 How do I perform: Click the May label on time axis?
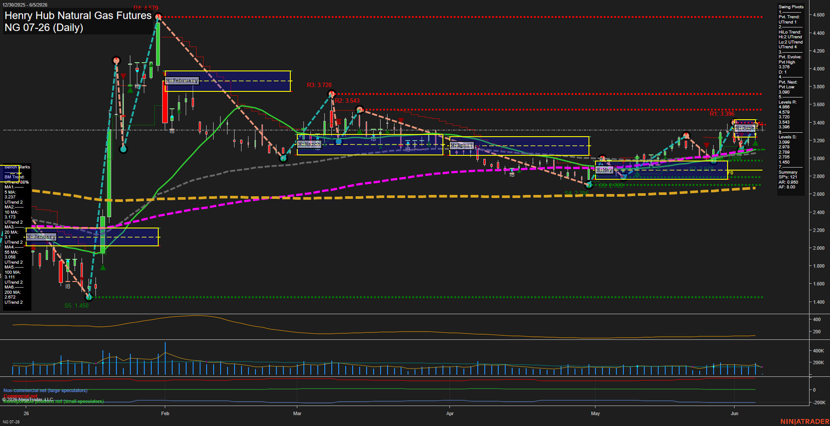point(595,413)
